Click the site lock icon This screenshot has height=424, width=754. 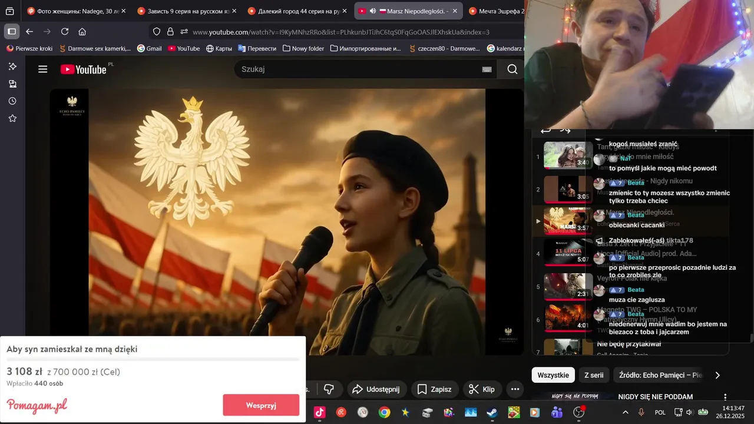(x=170, y=32)
